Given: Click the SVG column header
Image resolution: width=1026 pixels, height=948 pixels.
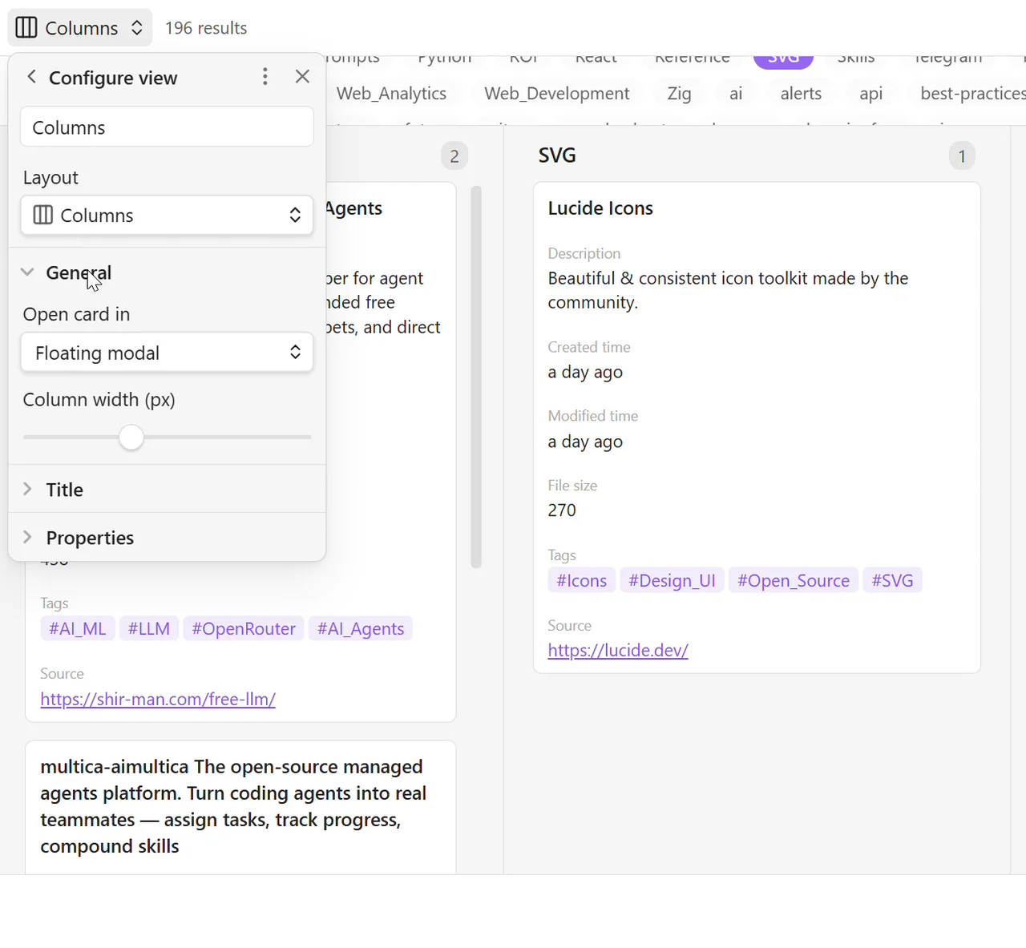Looking at the screenshot, I should click(x=557, y=155).
